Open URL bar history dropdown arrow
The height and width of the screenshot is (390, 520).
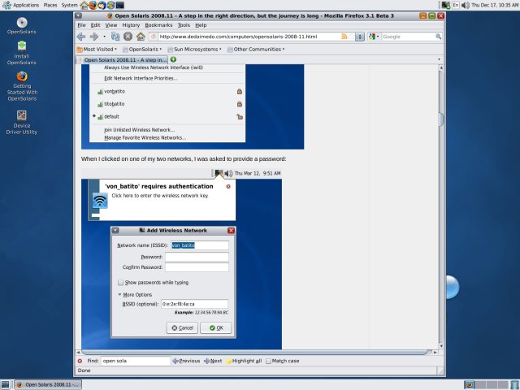click(359, 37)
